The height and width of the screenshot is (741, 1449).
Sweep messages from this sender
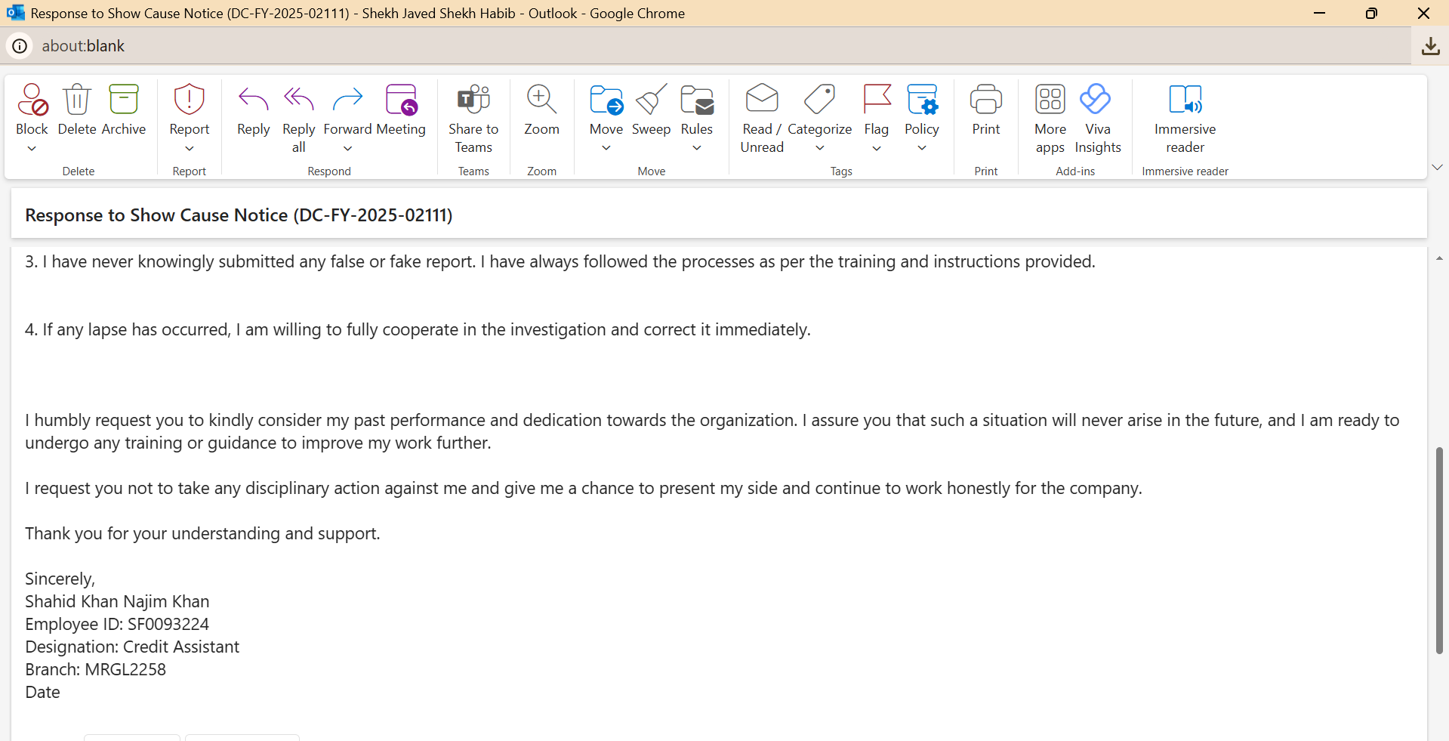651,110
